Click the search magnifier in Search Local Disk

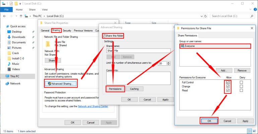coord(252,16)
